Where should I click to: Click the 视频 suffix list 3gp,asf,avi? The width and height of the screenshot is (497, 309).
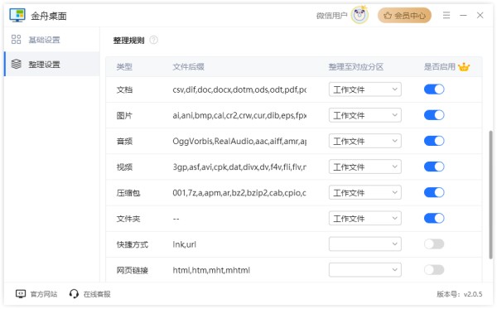(239, 167)
